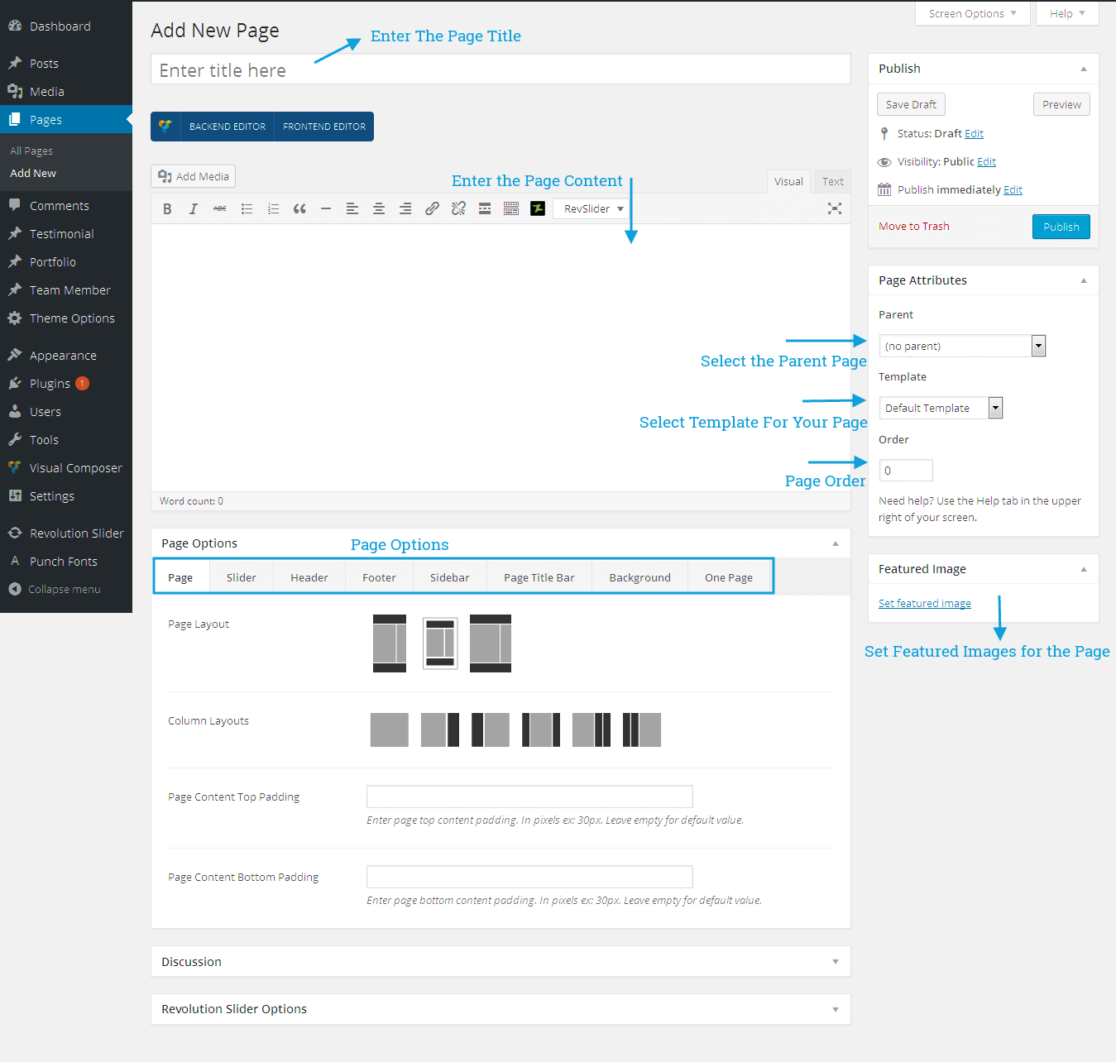Select the full-width Column Layout option
The image size is (1116, 1062).
click(389, 730)
